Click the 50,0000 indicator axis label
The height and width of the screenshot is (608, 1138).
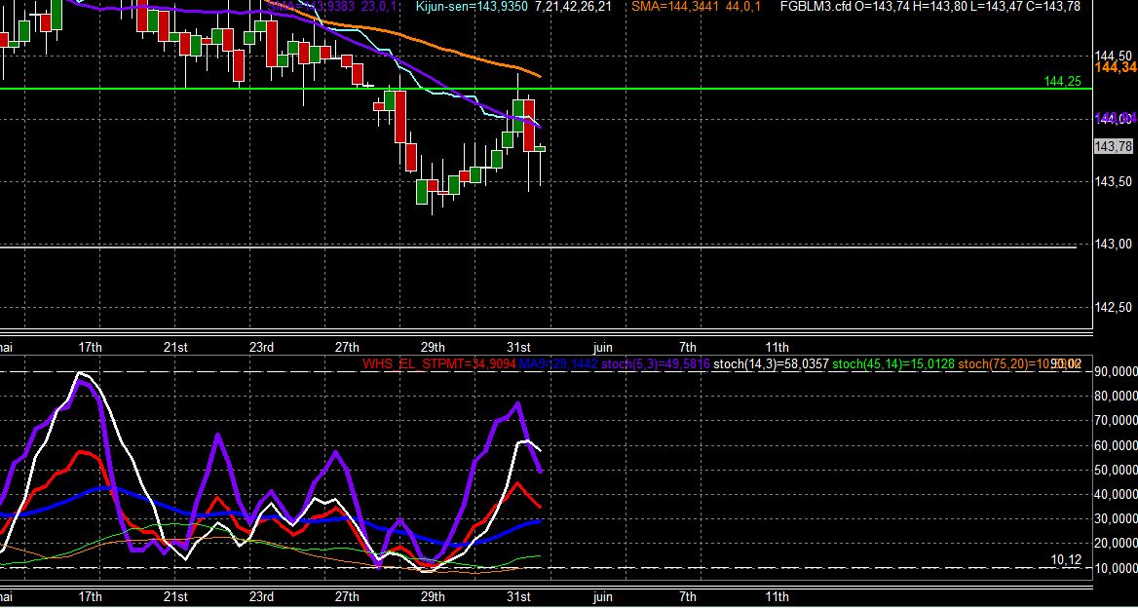tap(1117, 471)
